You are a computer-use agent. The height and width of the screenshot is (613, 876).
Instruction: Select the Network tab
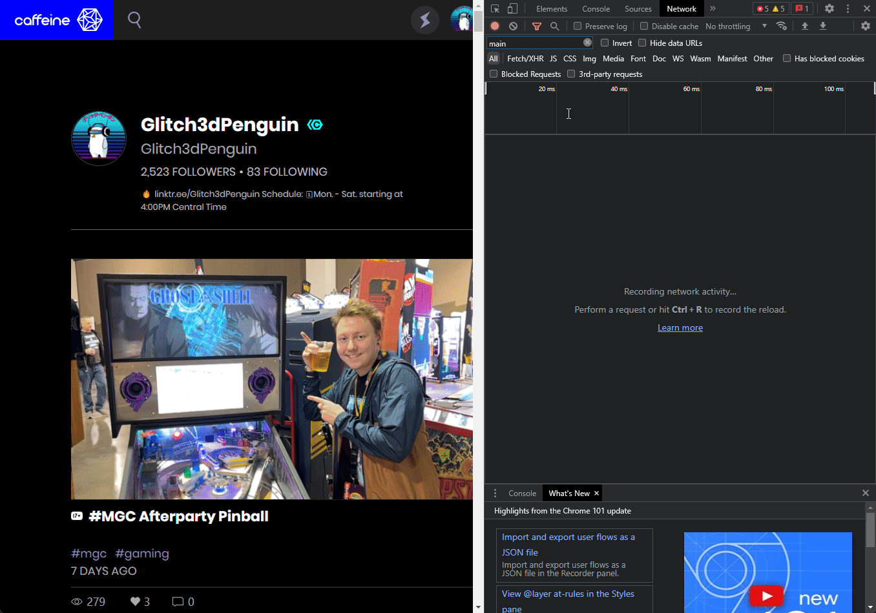tap(682, 9)
